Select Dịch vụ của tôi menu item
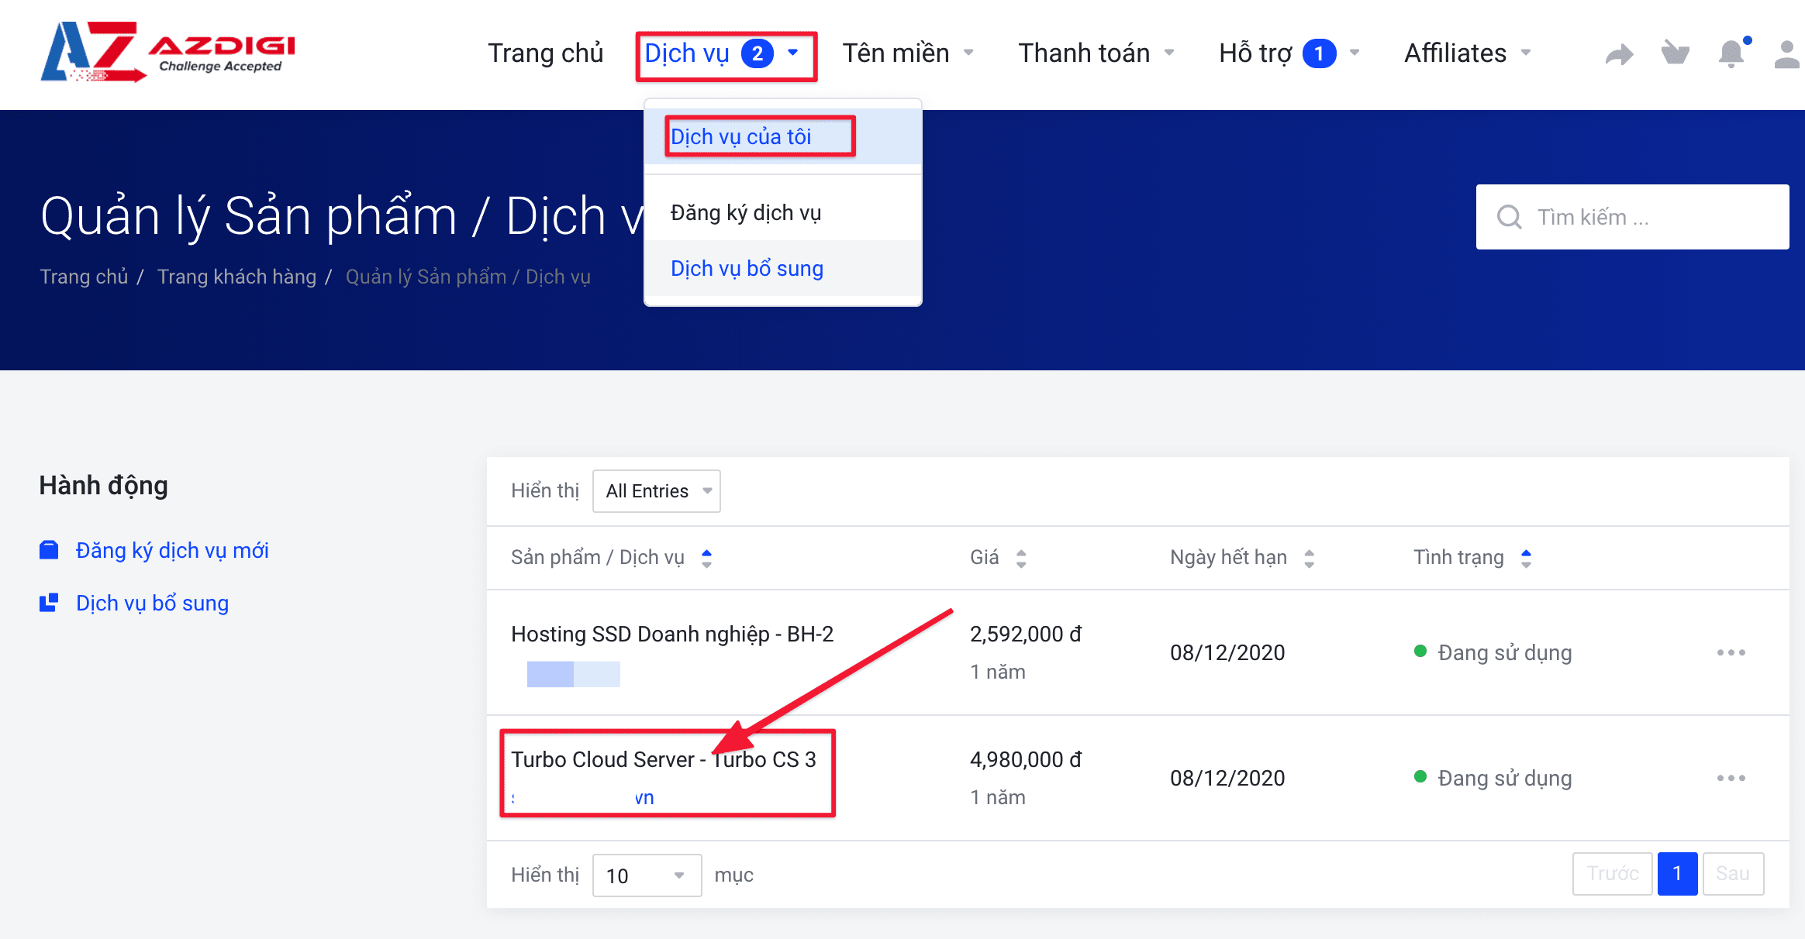 click(x=741, y=137)
